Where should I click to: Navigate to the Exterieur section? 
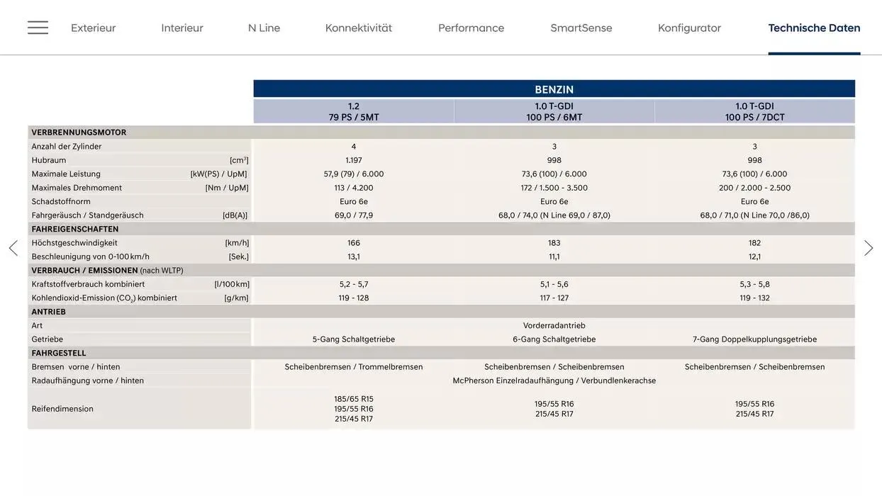pos(93,27)
